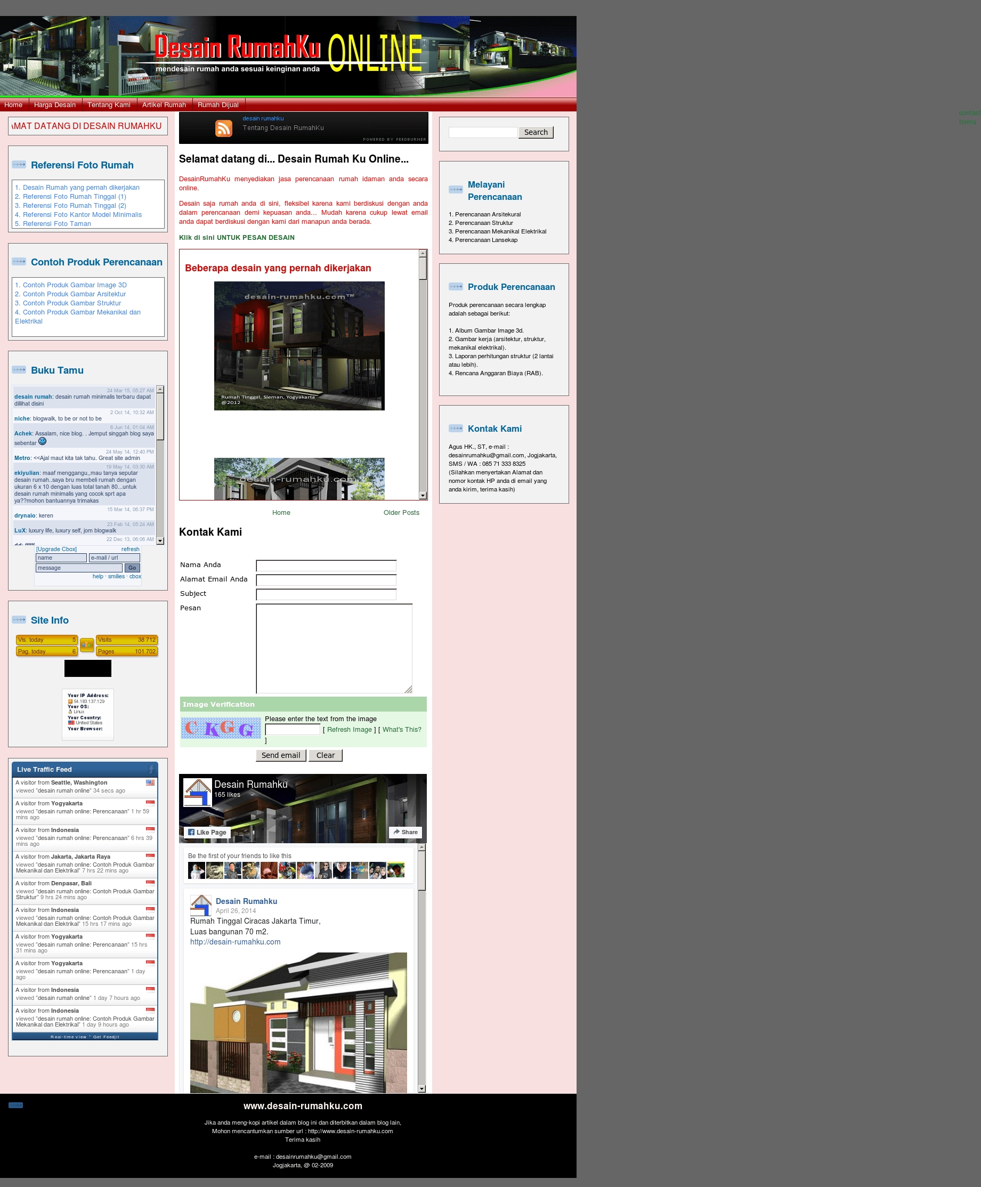Focus the Nama Anda input field
The image size is (981, 1187).
coord(326,566)
